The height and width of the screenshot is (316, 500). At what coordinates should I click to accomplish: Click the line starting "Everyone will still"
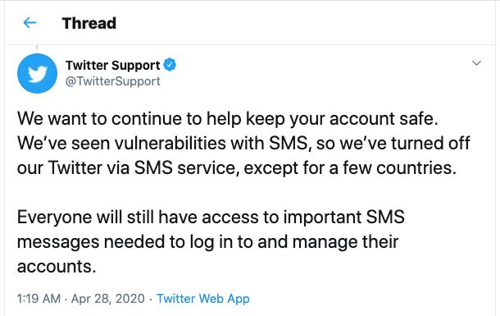click(211, 217)
